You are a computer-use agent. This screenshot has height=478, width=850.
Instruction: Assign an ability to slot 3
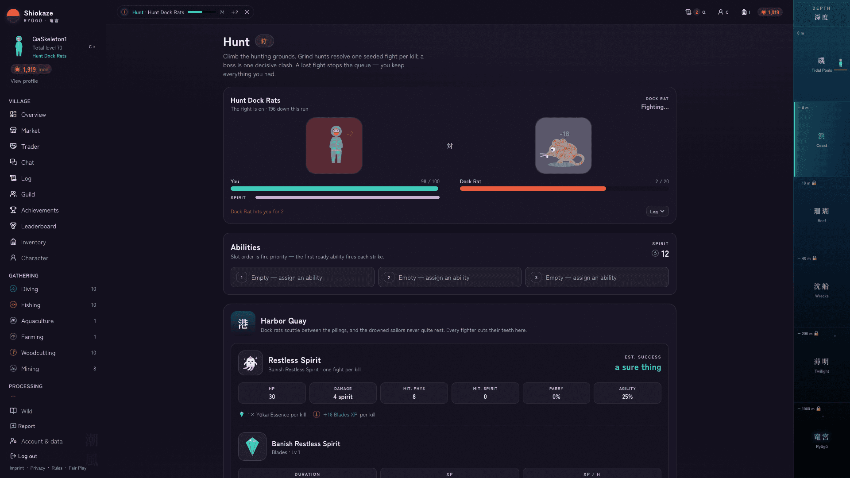[x=597, y=278]
